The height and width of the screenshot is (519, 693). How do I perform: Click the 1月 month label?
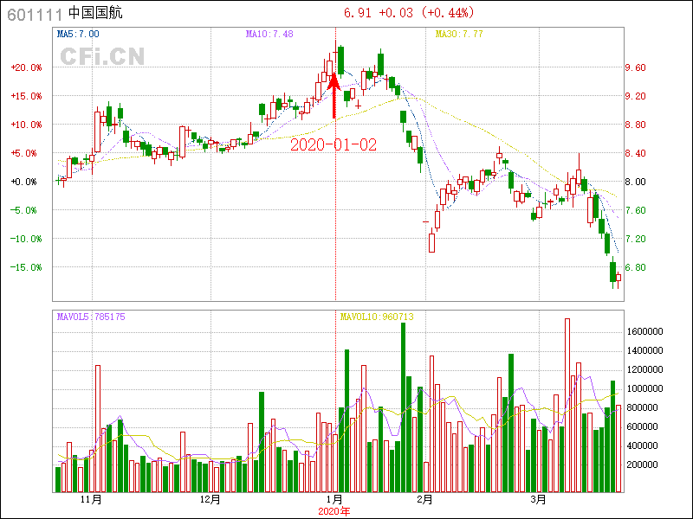pyautogui.click(x=335, y=500)
